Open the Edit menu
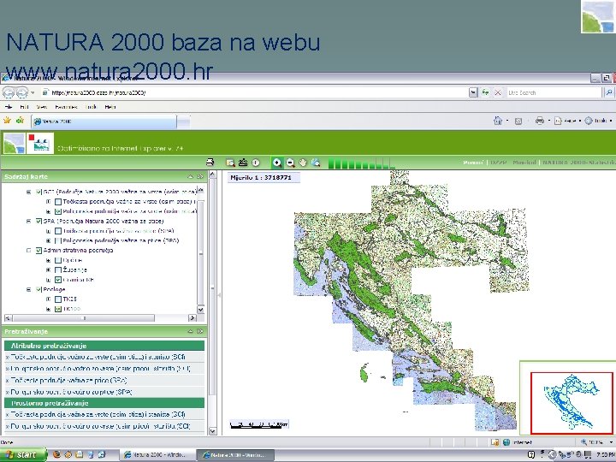616x462 pixels. pos(24,107)
